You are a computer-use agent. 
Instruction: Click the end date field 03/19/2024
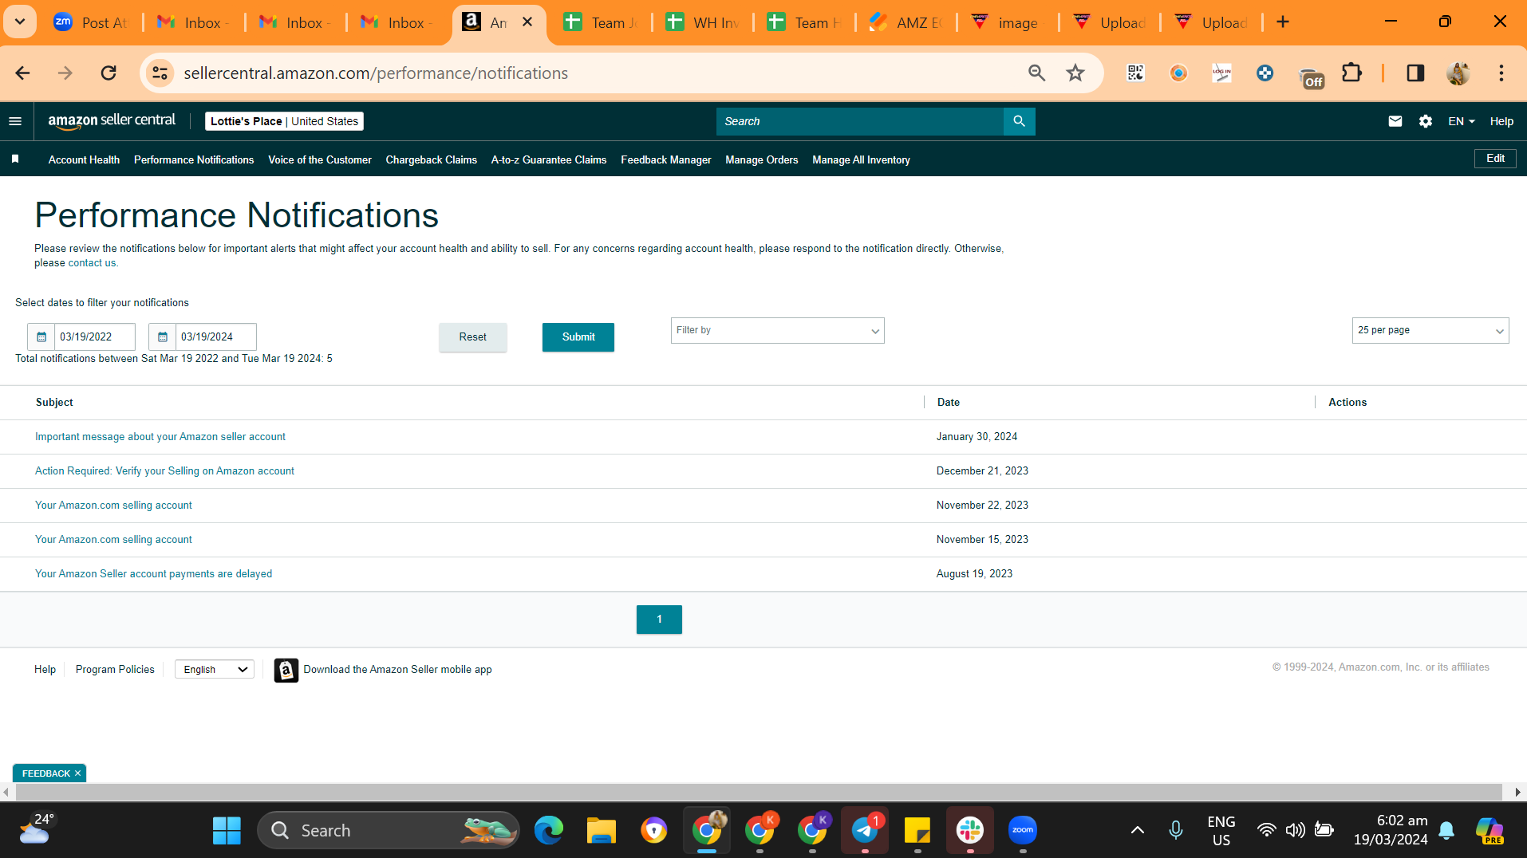[216, 337]
